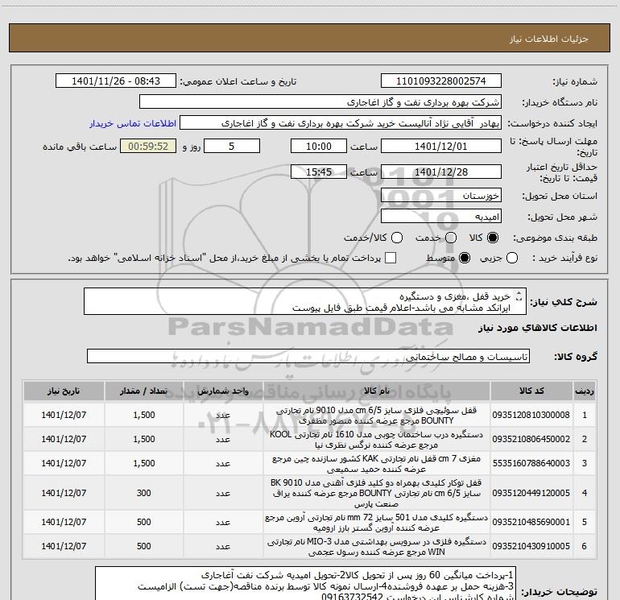The height and width of the screenshot is (600, 620).
Task: Select item code 0935210485690001
Action: pos(531,522)
